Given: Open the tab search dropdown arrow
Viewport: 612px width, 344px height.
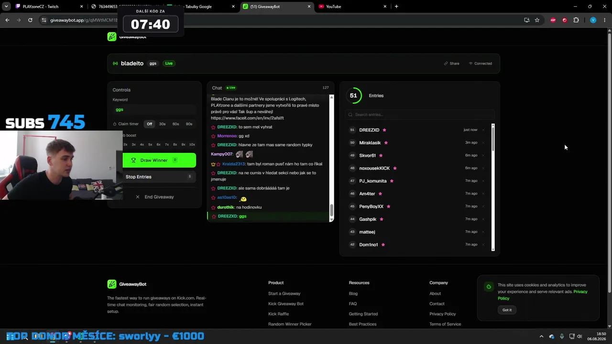Looking at the screenshot, I should coord(6,7).
